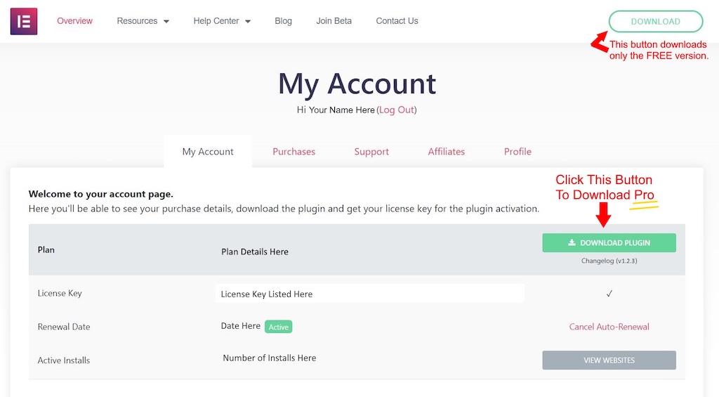Click the download icon on Download Plugin
719x397 pixels.
pos(572,242)
